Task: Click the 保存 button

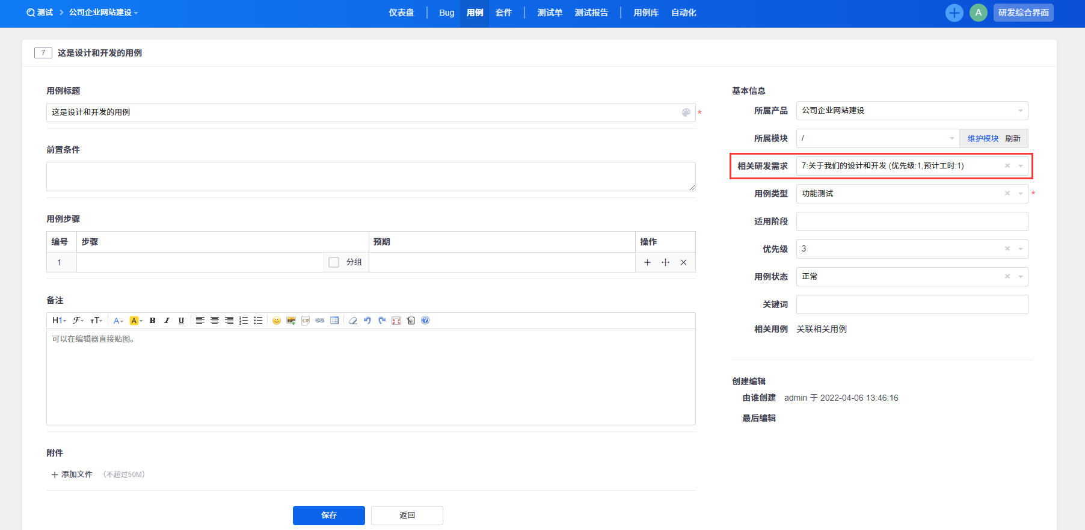Action: pos(328,516)
